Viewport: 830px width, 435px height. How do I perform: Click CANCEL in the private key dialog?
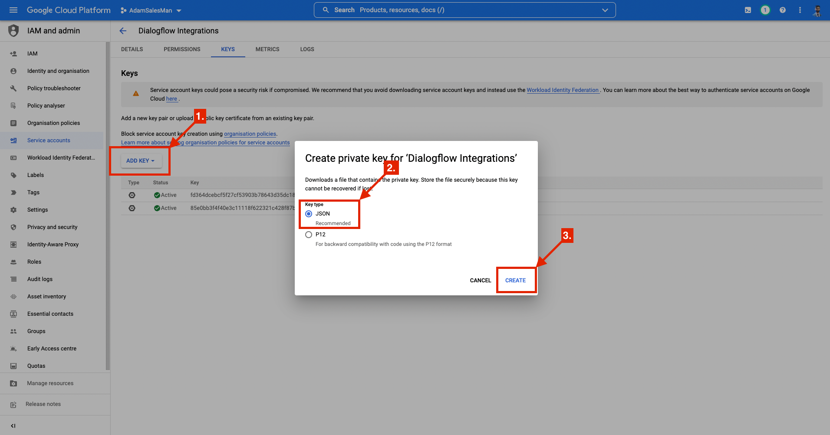(x=481, y=281)
